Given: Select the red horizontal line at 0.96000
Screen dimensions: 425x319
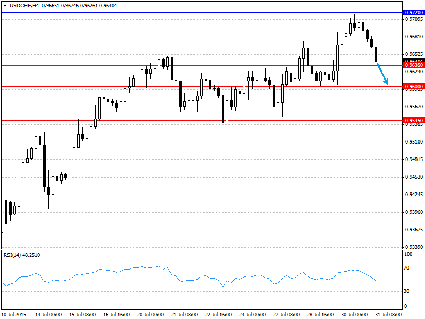Looking at the screenshot, I should pos(202,87).
